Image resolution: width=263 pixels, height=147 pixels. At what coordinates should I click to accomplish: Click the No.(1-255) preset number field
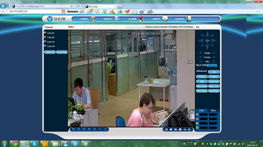click(212, 65)
